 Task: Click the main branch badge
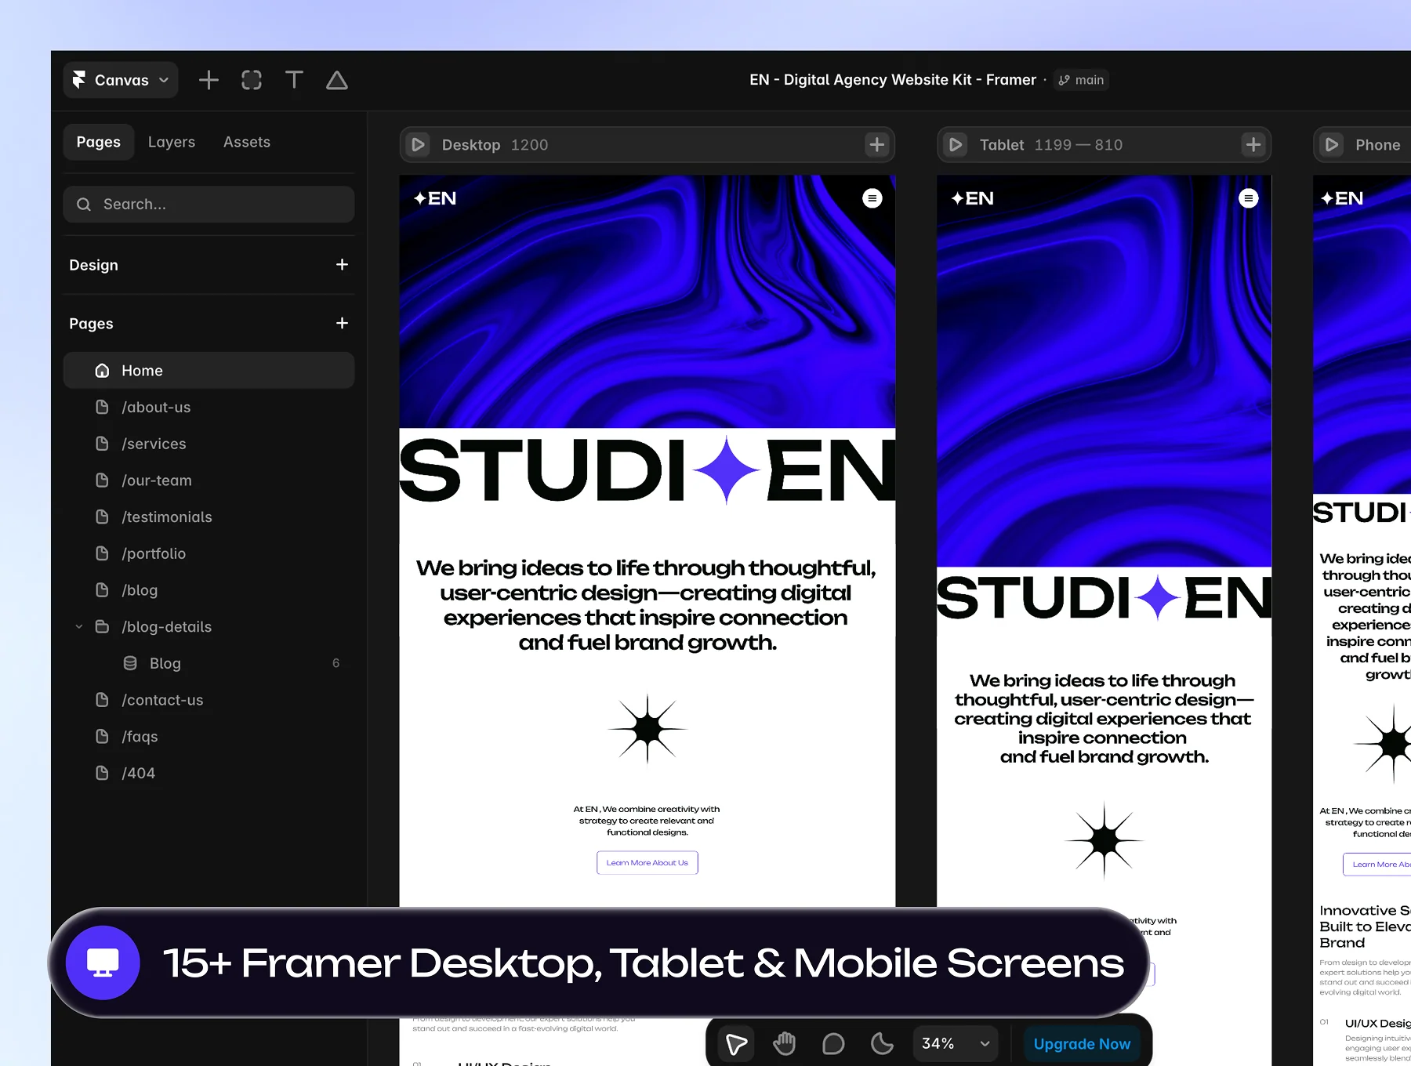pyautogui.click(x=1081, y=80)
